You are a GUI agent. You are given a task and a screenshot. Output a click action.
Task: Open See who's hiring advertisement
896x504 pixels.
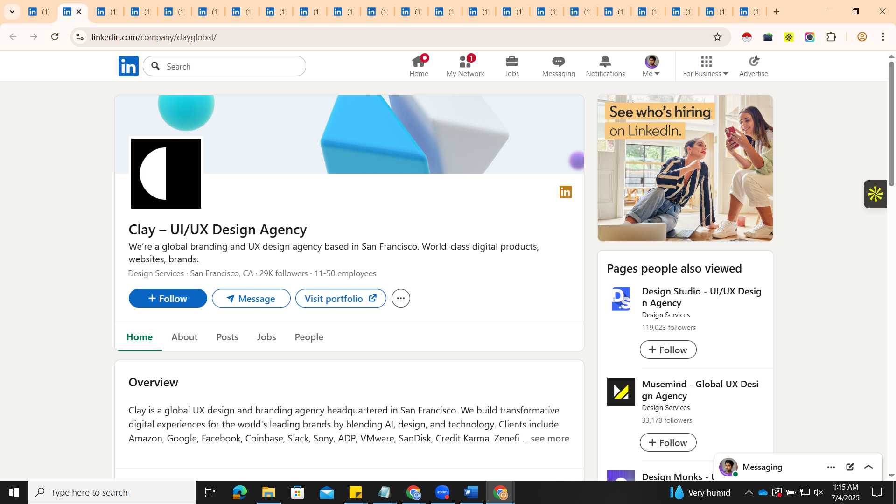click(685, 168)
